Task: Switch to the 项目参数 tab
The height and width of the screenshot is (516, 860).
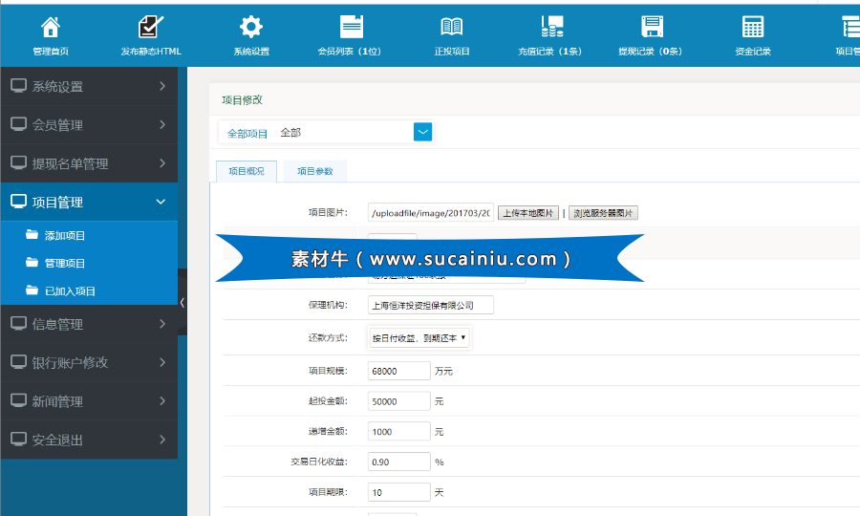Action: tap(314, 171)
